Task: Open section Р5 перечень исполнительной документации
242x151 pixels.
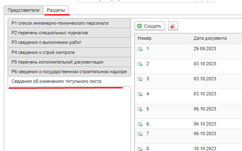Action: 69,62
